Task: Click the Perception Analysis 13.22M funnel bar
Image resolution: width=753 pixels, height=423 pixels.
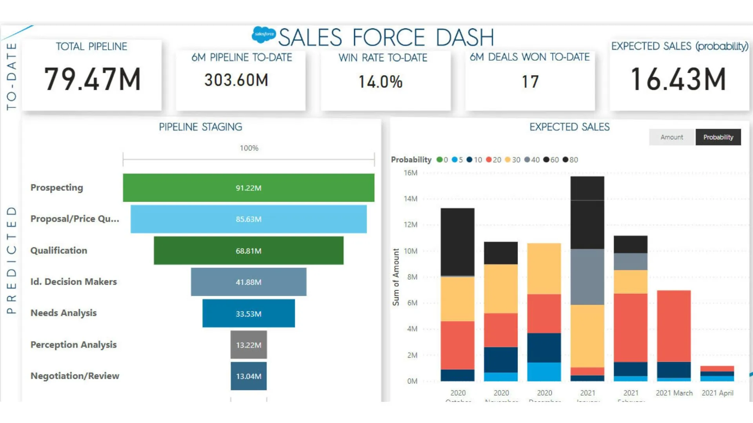Action: click(249, 345)
